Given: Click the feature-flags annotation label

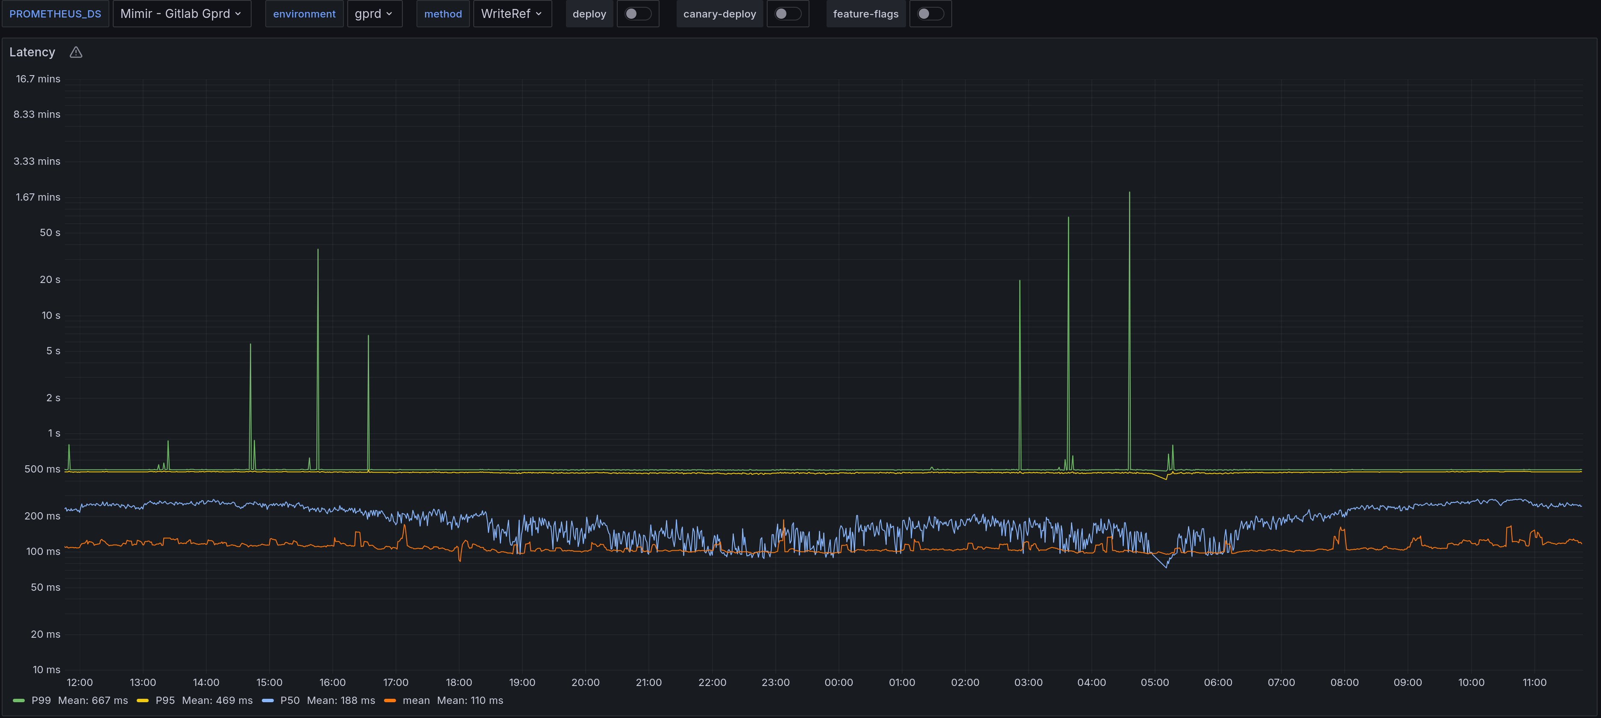Looking at the screenshot, I should tap(865, 14).
